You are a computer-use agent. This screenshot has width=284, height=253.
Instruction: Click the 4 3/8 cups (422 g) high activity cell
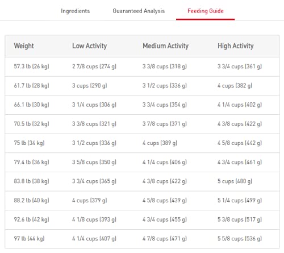tap(240, 124)
